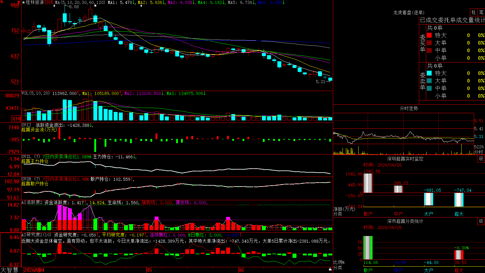This screenshot has height=273, width=485.
Task: Click the 中户 bar in 实时监控 chart
Action: click(398, 189)
